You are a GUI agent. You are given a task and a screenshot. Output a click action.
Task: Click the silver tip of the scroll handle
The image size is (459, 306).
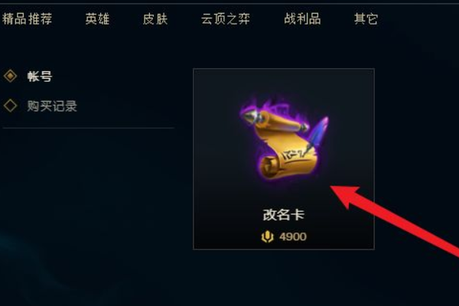pos(249,116)
